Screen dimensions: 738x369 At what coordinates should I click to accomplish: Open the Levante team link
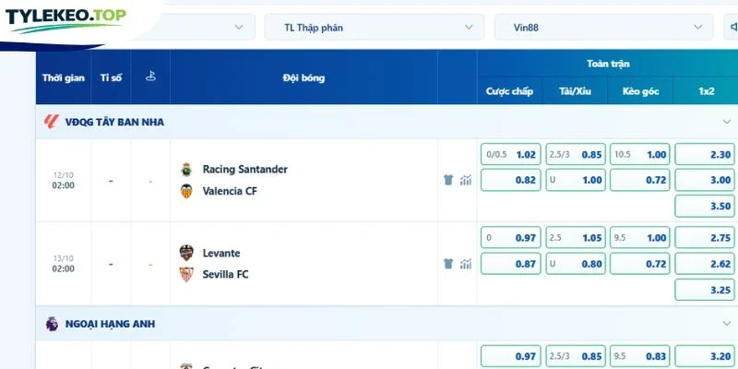click(221, 253)
